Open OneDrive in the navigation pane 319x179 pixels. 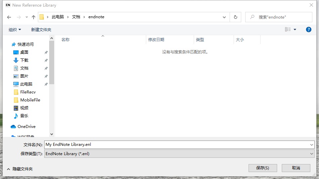[27, 126]
